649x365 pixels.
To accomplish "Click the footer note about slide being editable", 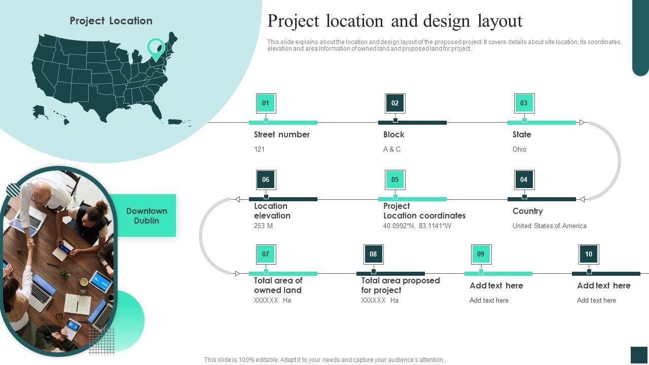I will click(324, 360).
